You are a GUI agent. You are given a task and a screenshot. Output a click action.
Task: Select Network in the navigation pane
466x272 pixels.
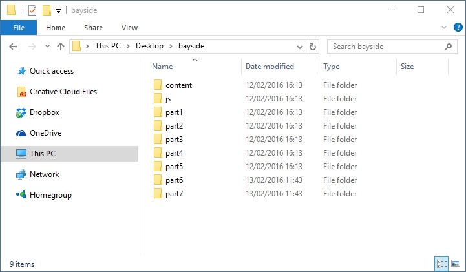44,174
